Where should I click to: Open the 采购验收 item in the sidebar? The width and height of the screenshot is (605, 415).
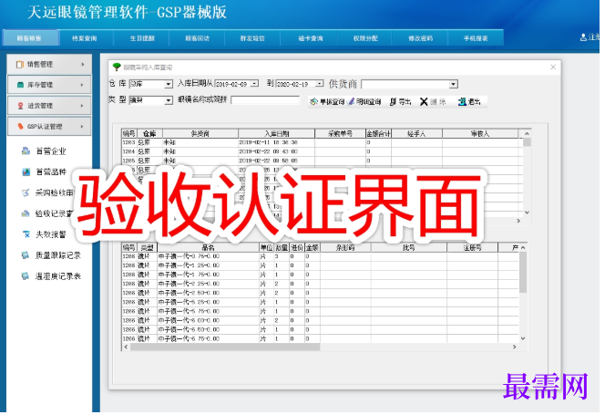[47, 192]
